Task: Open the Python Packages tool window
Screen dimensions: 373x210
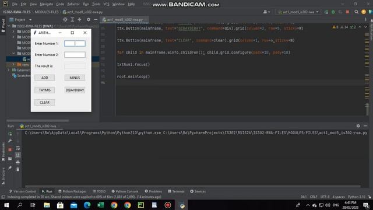Action: click(x=72, y=191)
